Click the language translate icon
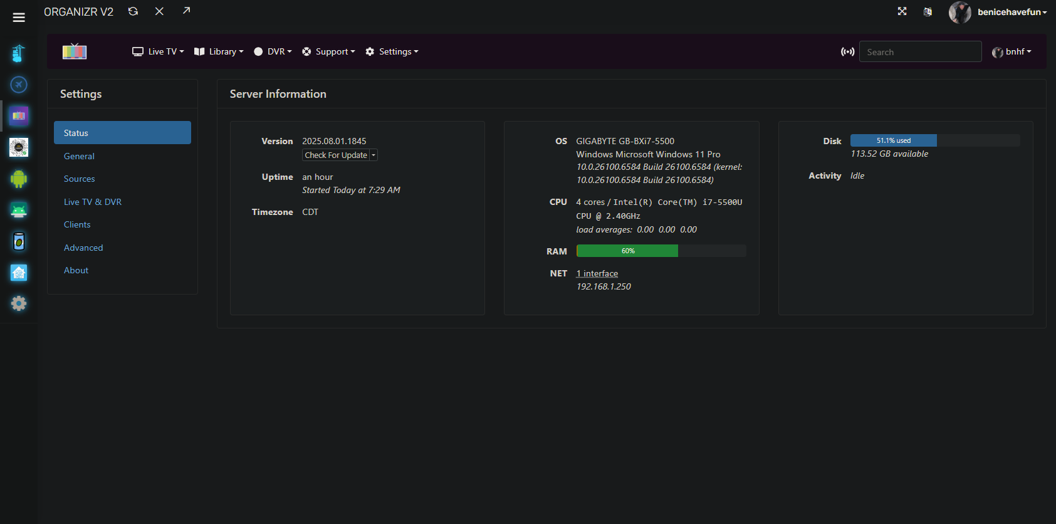This screenshot has width=1056, height=524. (x=928, y=12)
